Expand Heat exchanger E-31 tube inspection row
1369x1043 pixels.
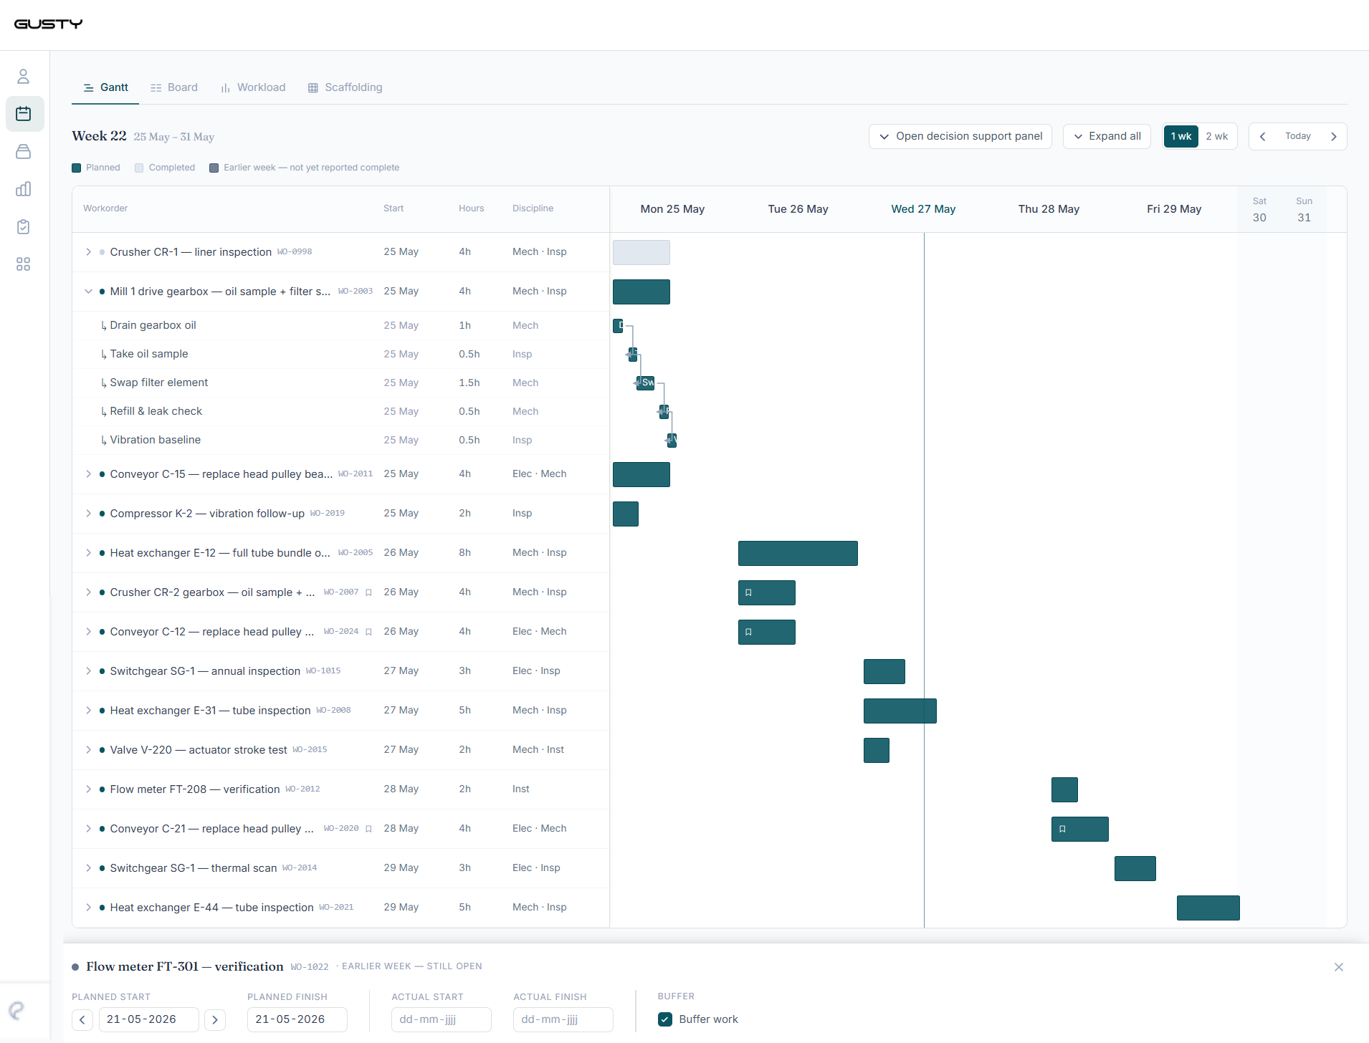click(x=88, y=711)
